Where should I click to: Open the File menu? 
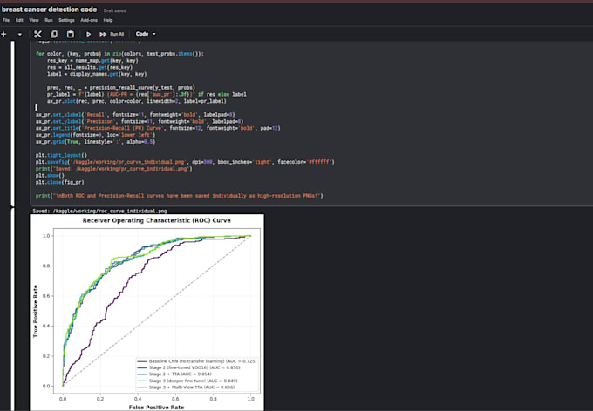coord(6,20)
